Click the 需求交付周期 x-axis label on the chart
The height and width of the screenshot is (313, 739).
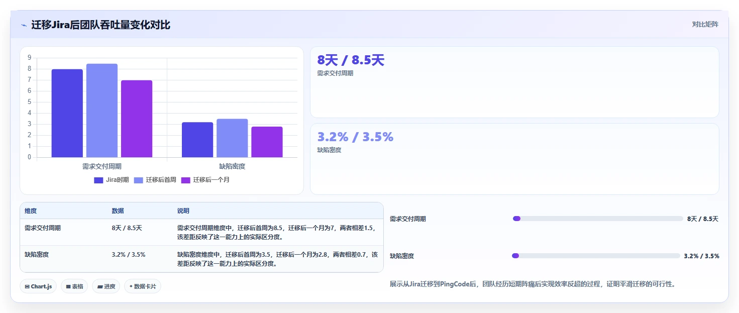click(x=102, y=166)
